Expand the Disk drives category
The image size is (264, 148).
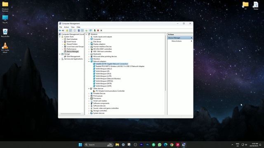[89, 42]
